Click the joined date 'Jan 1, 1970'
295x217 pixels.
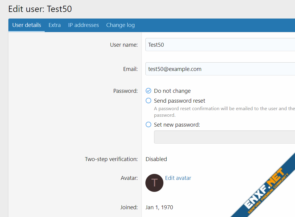159,207
